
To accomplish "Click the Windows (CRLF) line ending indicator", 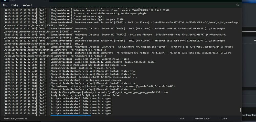I will pyautogui.click(x=202, y=119).
